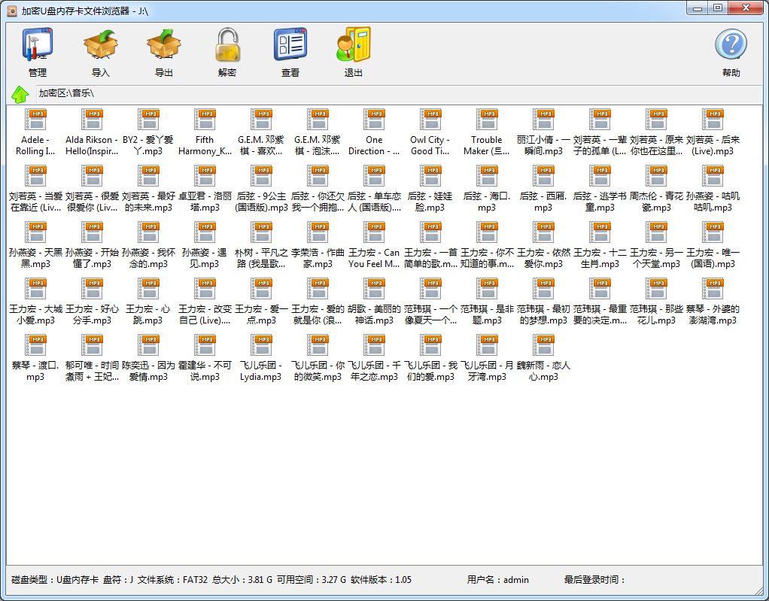Select 后弦 - 9公主 (国语版).mp3 file
This screenshot has width=769, height=601.
261,189
